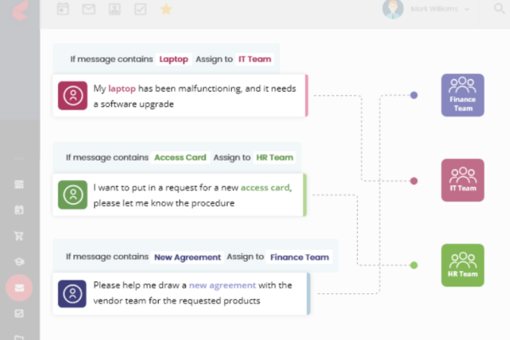The height and width of the screenshot is (340, 510).
Task: Click the Access Card keyword tag
Action: point(180,157)
